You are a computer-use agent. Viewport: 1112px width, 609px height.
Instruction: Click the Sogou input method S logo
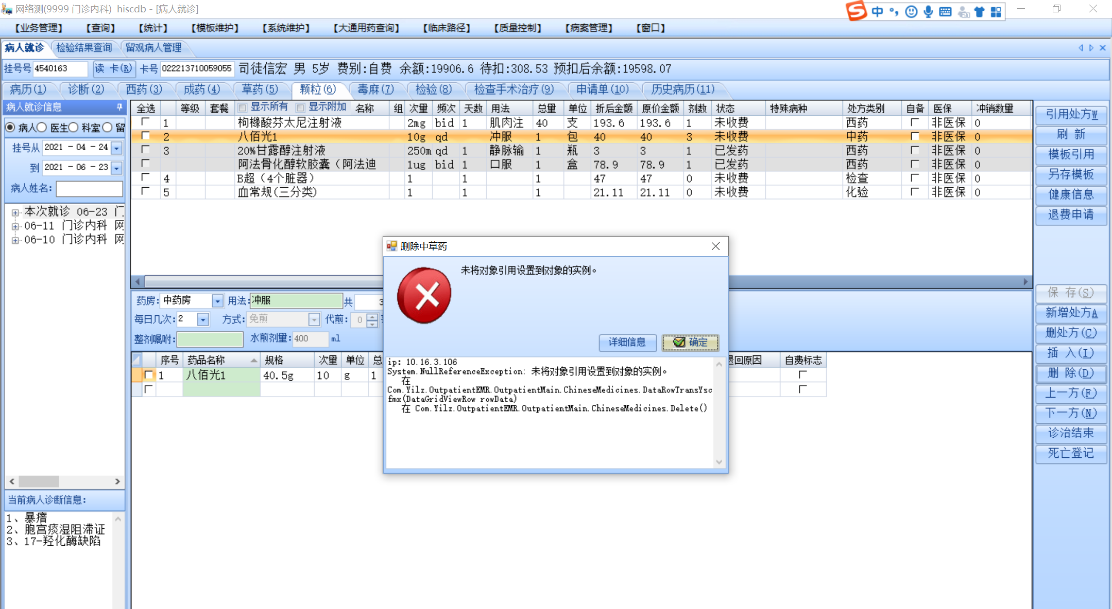(857, 11)
